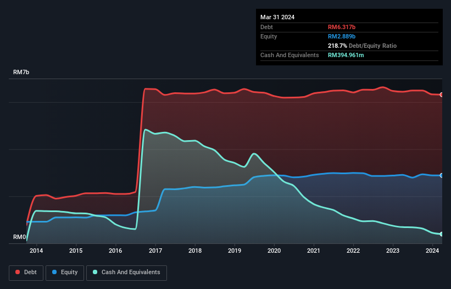This screenshot has width=451, height=289.
Task: Click the red Debt endpoint marker
Action: click(442, 95)
